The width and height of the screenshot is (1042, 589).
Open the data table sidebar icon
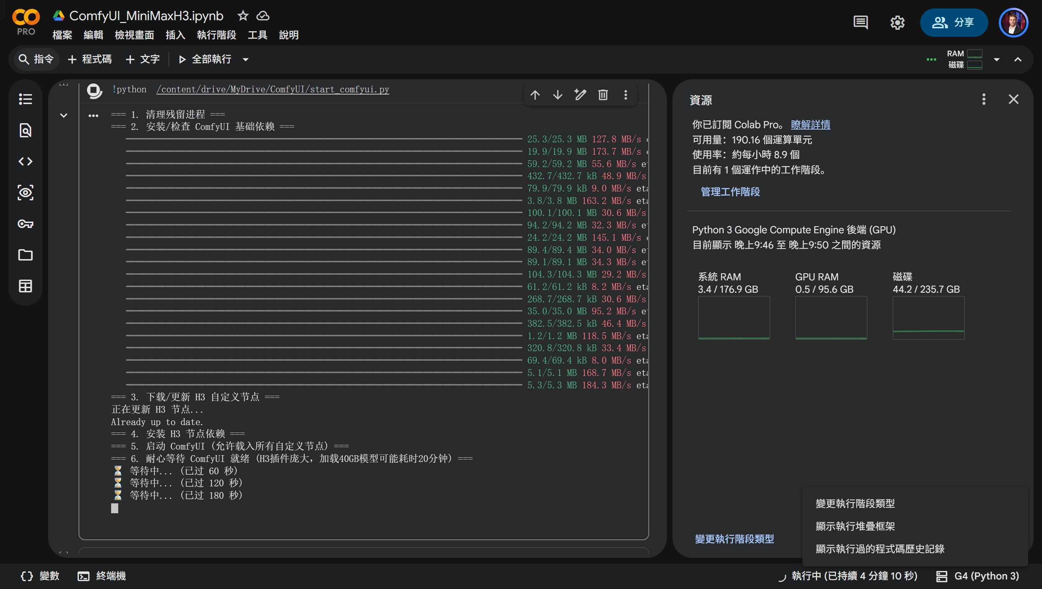pyautogui.click(x=25, y=286)
